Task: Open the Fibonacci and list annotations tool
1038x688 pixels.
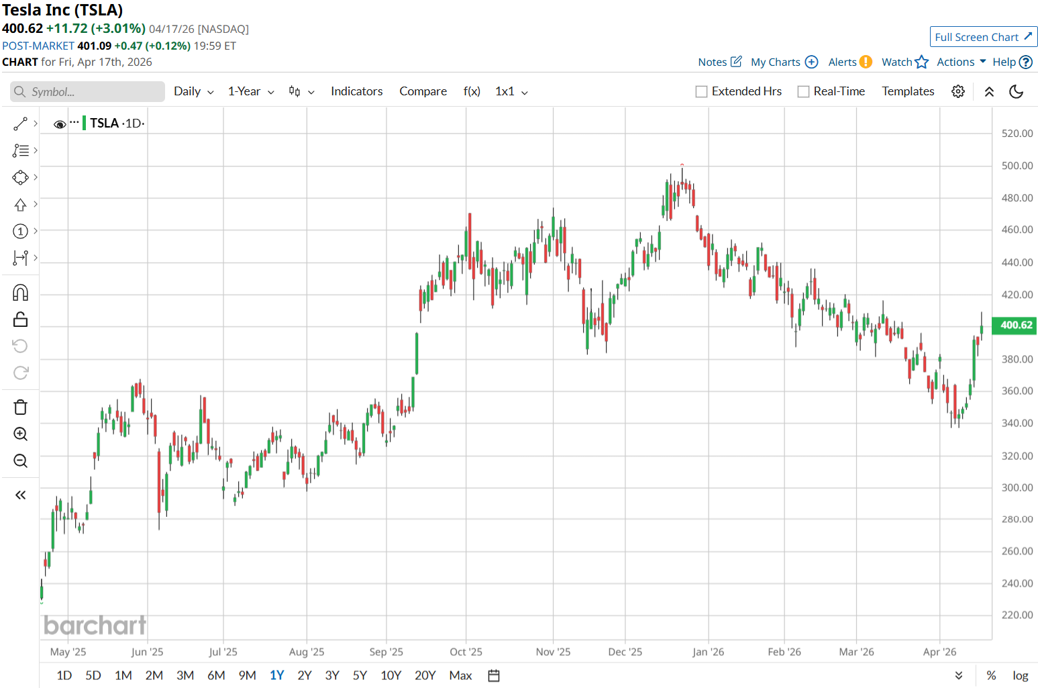Action: [x=20, y=151]
